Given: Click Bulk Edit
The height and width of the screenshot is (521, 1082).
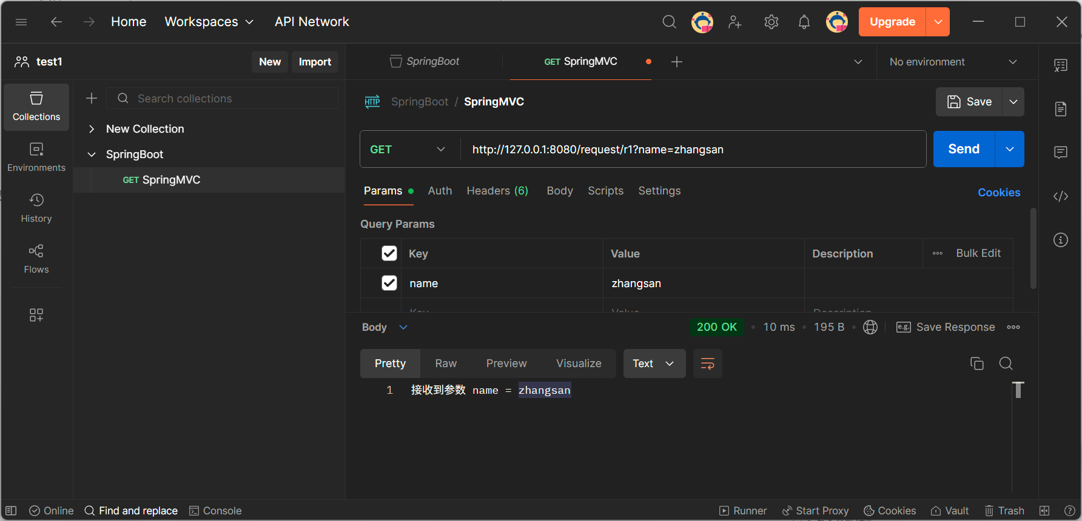Looking at the screenshot, I should (978, 253).
